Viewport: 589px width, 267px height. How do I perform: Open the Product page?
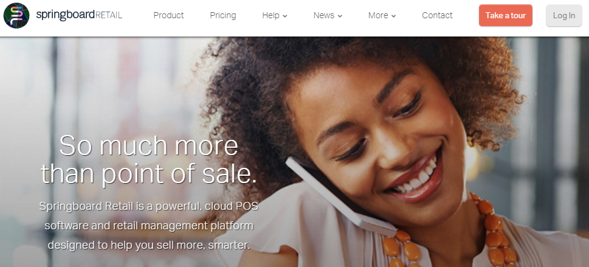click(x=168, y=15)
